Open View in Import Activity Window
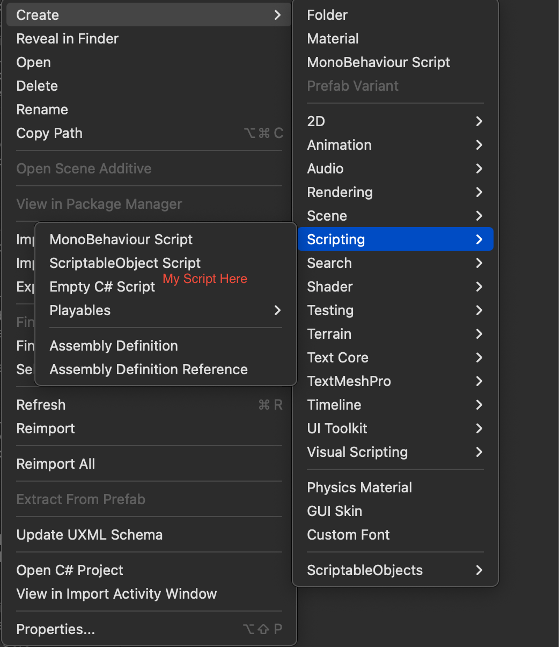Screen dimensions: 559x647 (x=149, y=594)
